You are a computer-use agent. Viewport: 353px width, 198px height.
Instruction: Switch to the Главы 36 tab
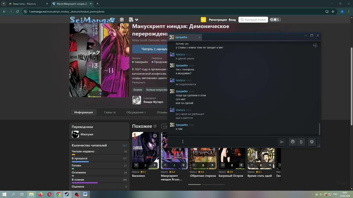click(110, 112)
